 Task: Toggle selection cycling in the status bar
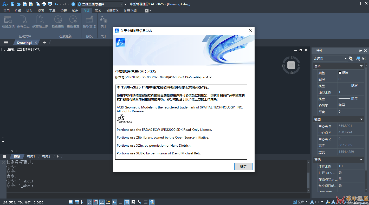139,202
